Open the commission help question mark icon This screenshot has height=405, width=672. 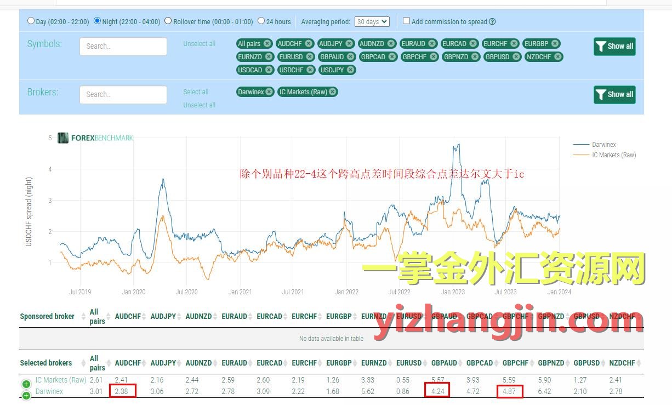pyautogui.click(x=492, y=22)
